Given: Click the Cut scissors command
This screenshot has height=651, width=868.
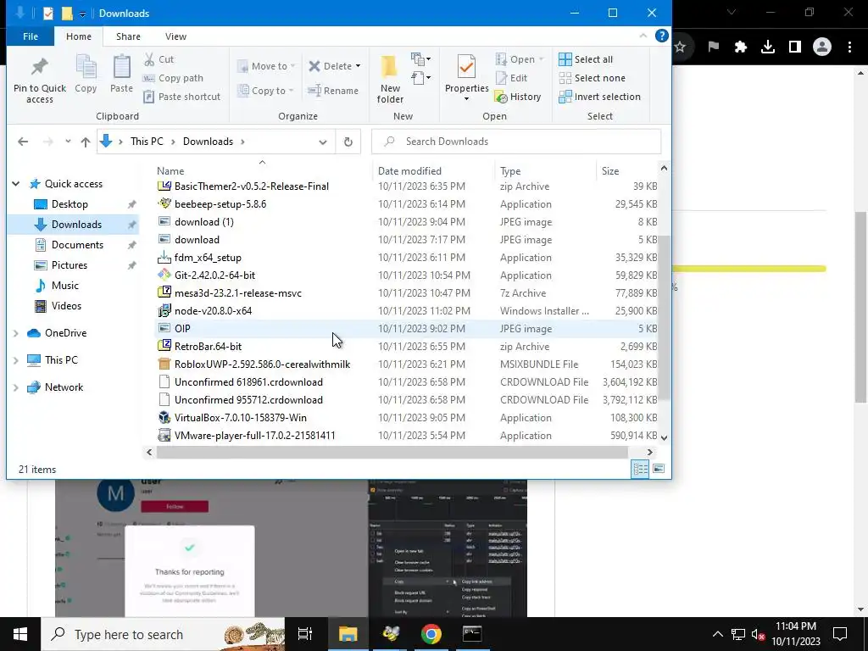Looking at the screenshot, I should coord(159,59).
